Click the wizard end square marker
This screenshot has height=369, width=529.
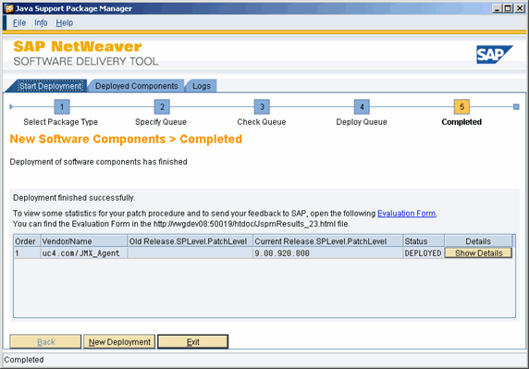click(516, 107)
